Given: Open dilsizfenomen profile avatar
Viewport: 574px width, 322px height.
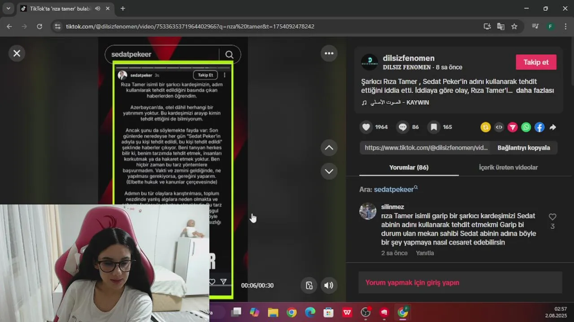Looking at the screenshot, I should pyautogui.click(x=370, y=62).
